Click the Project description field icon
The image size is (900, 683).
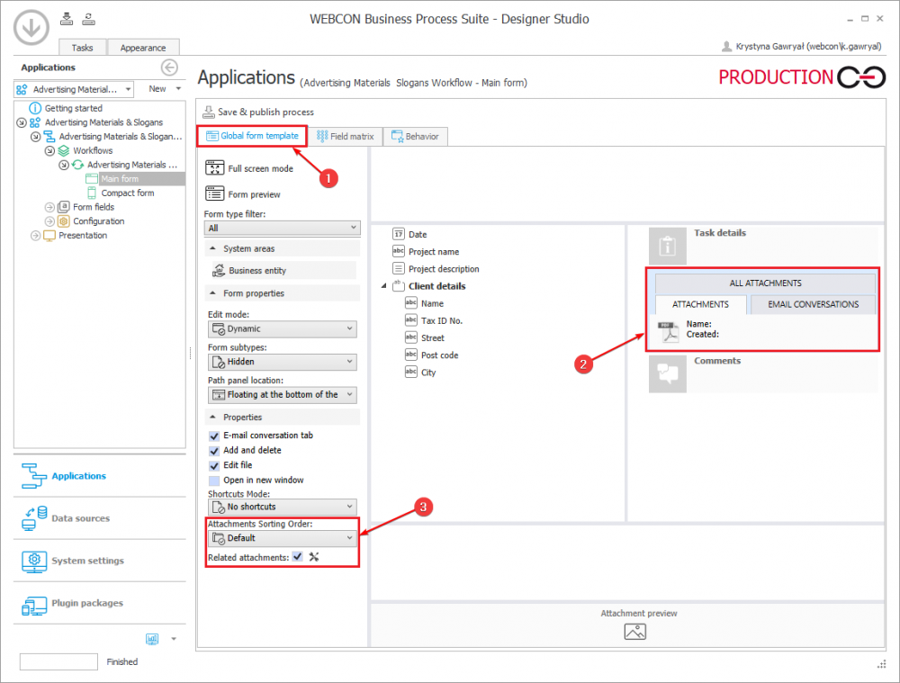coord(399,268)
